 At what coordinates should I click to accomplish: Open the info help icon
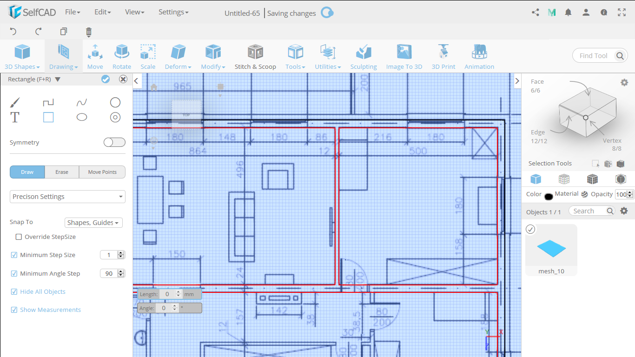point(604,13)
